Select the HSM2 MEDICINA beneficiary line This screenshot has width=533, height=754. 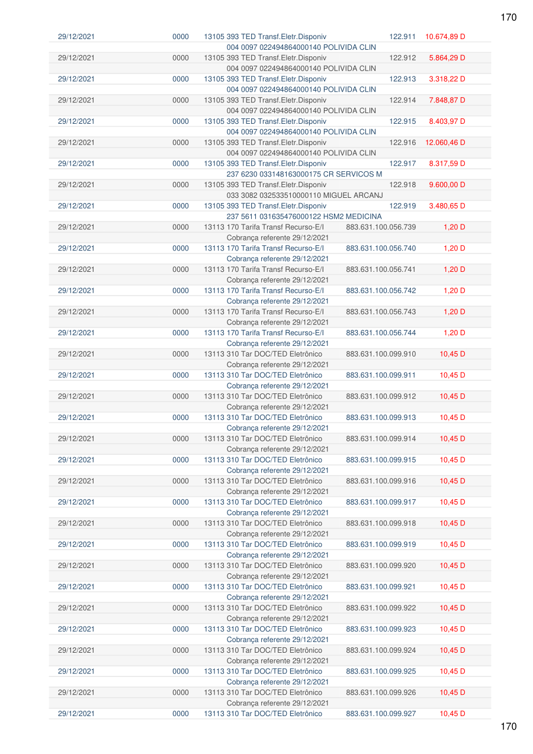[x=304, y=217]
